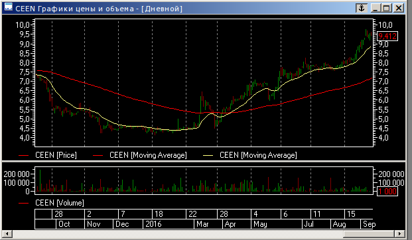Click the red CEEN [Price] legend line
The height and width of the screenshot is (240, 412).
click(x=23, y=156)
